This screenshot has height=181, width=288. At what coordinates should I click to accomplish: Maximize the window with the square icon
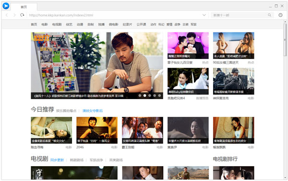tap(276, 6)
